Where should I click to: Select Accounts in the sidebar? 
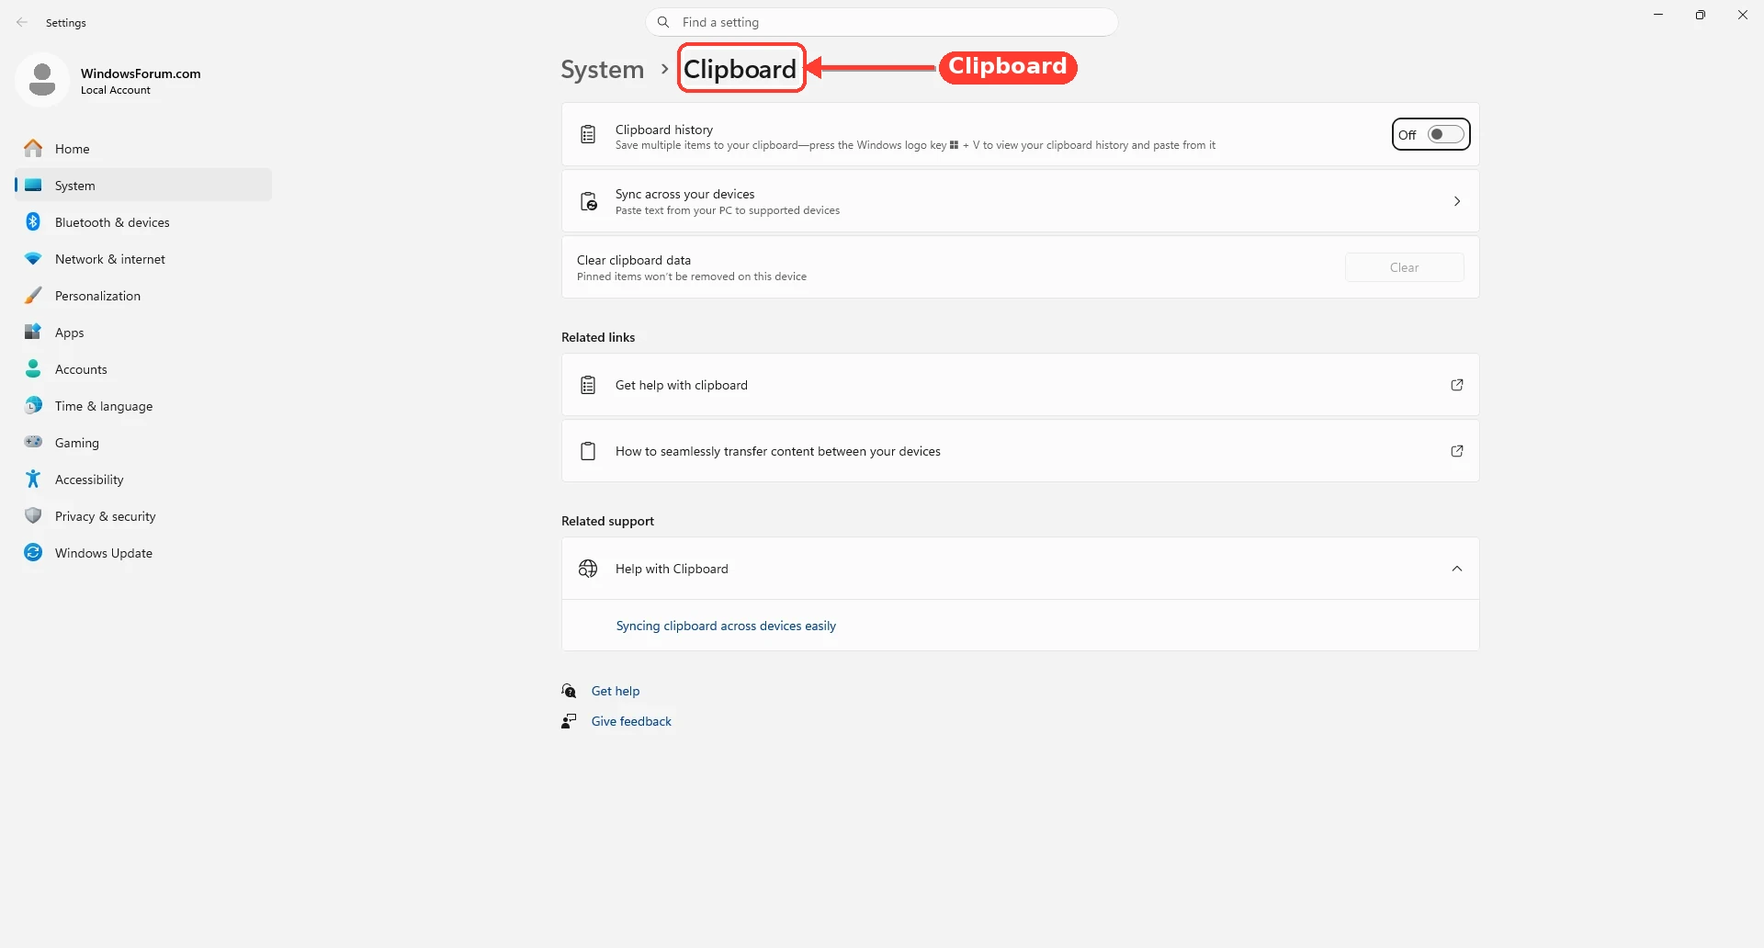[x=143, y=368]
